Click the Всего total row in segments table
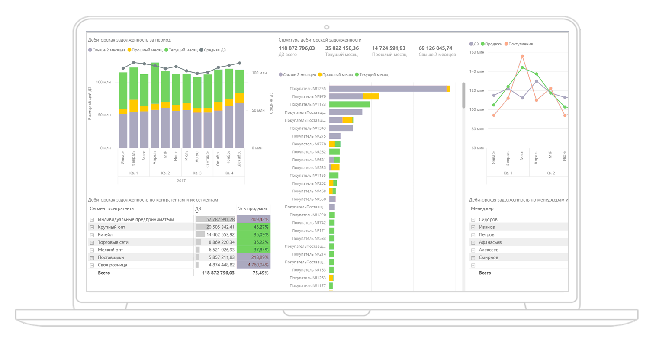This screenshot has height=340, width=656. pyautogui.click(x=179, y=273)
